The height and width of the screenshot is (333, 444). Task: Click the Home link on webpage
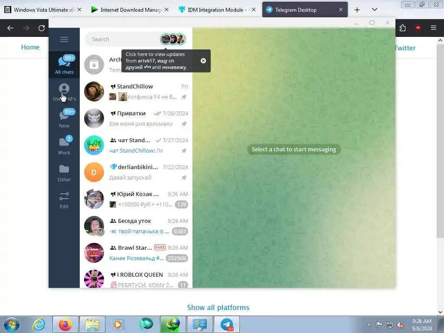point(30,47)
